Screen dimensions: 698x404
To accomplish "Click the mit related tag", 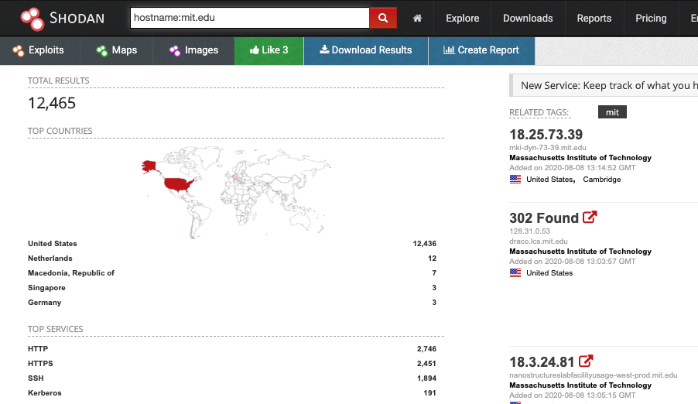I will [612, 112].
